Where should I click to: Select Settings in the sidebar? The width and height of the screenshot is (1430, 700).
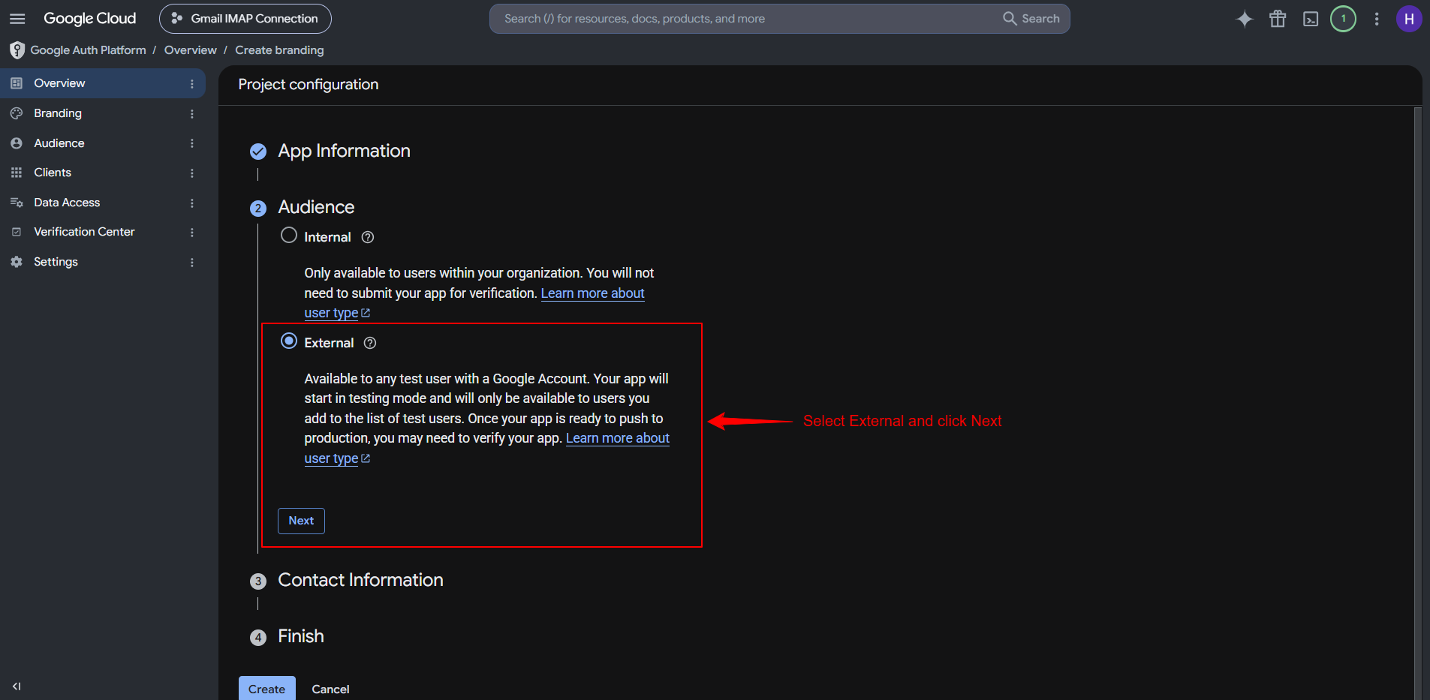tap(103, 262)
